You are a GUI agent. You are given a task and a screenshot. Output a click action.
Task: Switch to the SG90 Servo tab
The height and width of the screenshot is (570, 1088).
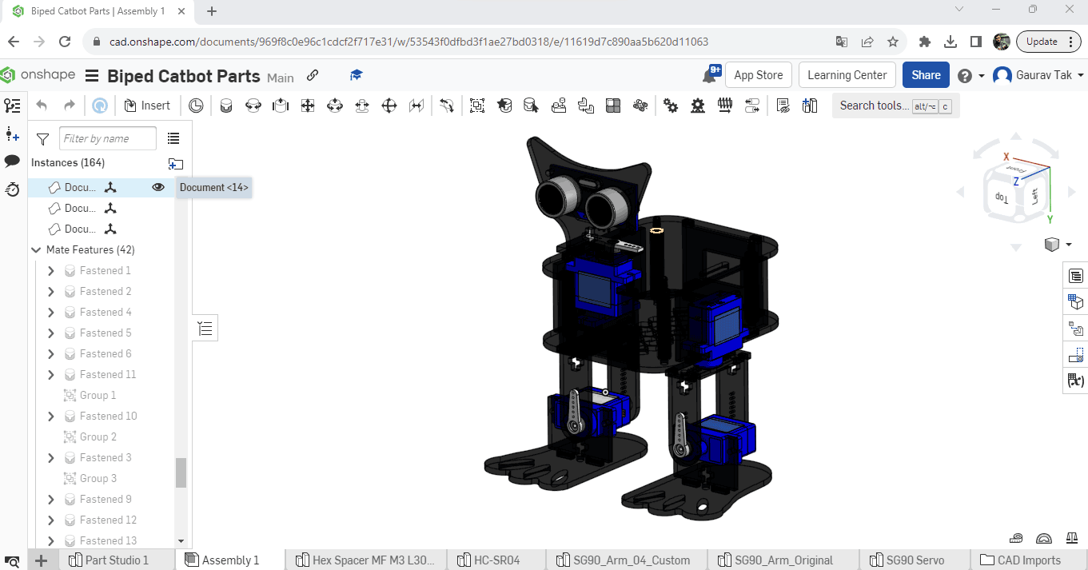tap(915, 560)
